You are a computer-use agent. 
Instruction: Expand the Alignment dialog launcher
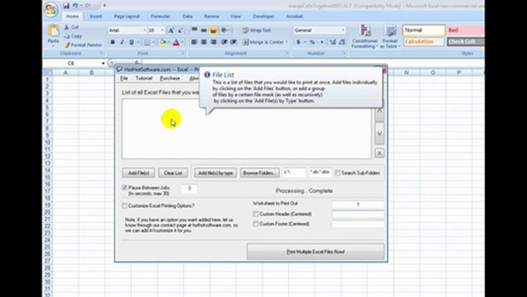pos(287,53)
